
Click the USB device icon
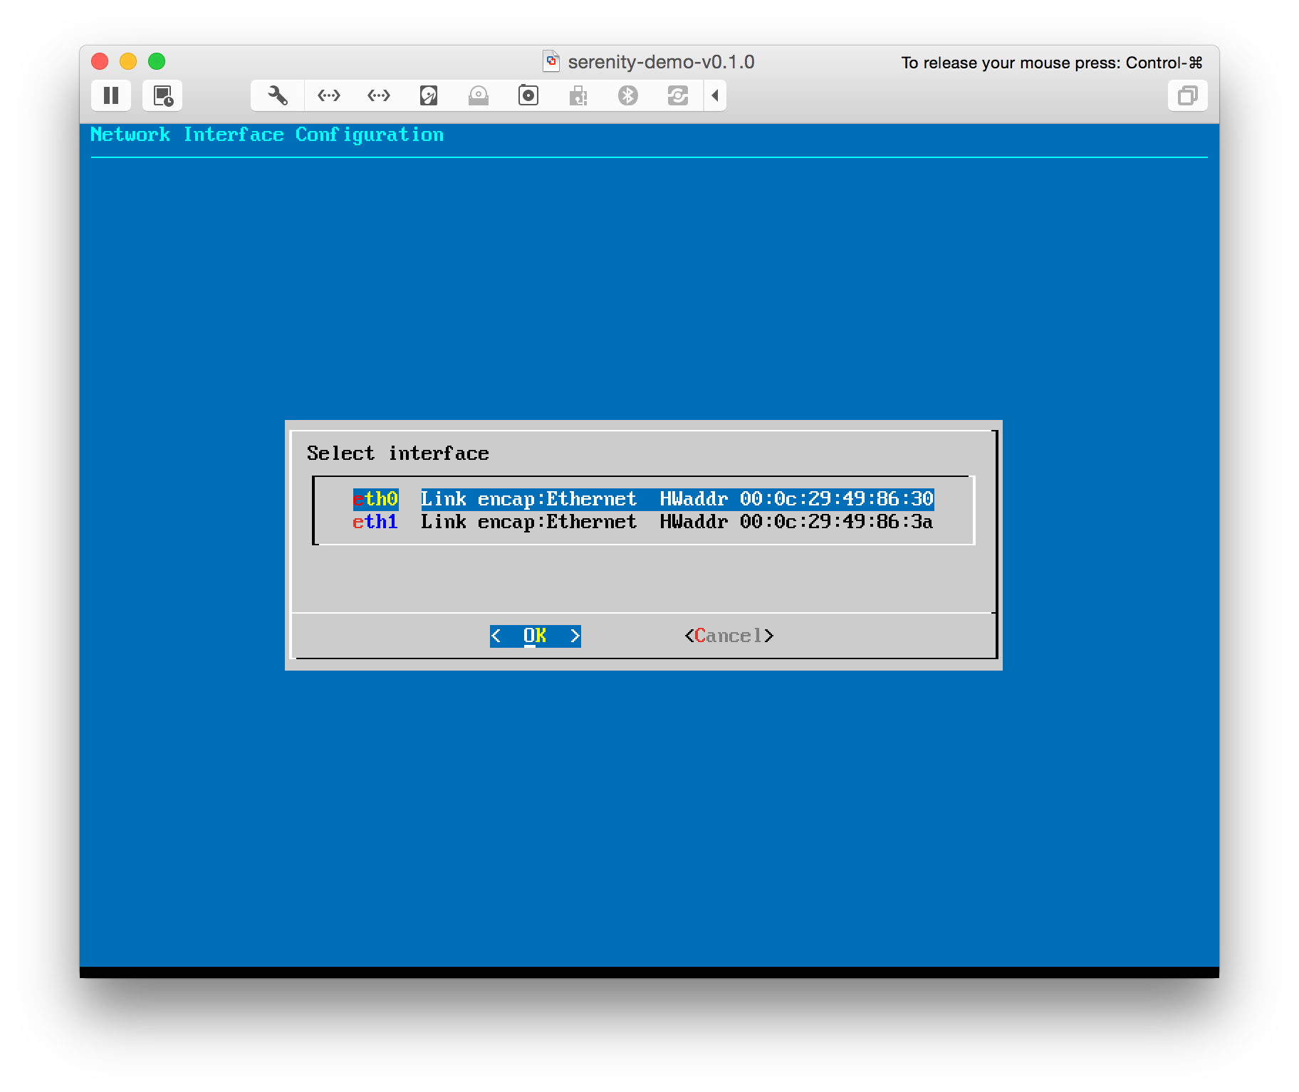coord(578,95)
